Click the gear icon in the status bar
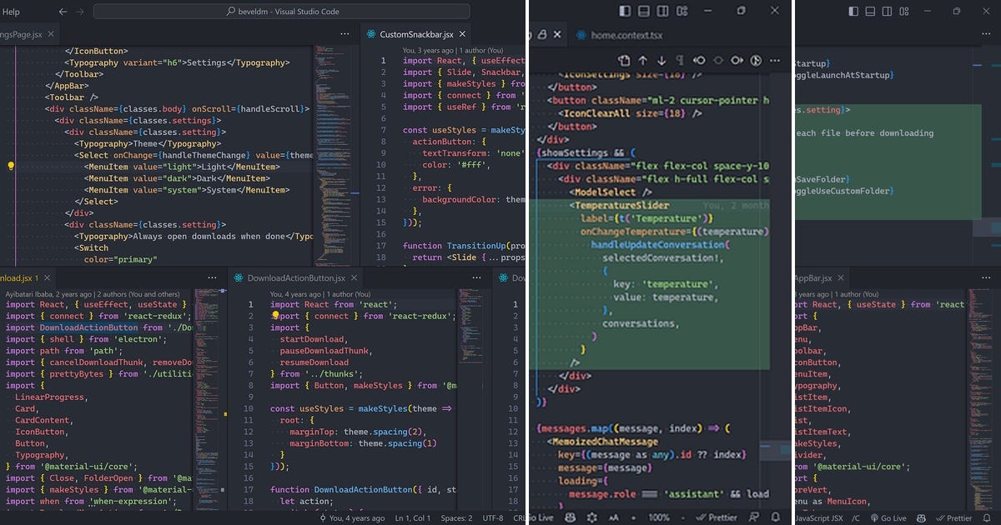This screenshot has height=525, width=1001. pos(591,517)
